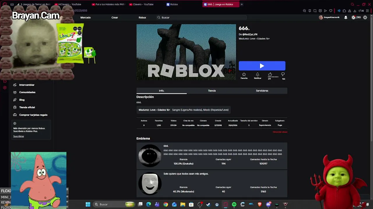Open the browser downloads icon

[x=355, y=11]
